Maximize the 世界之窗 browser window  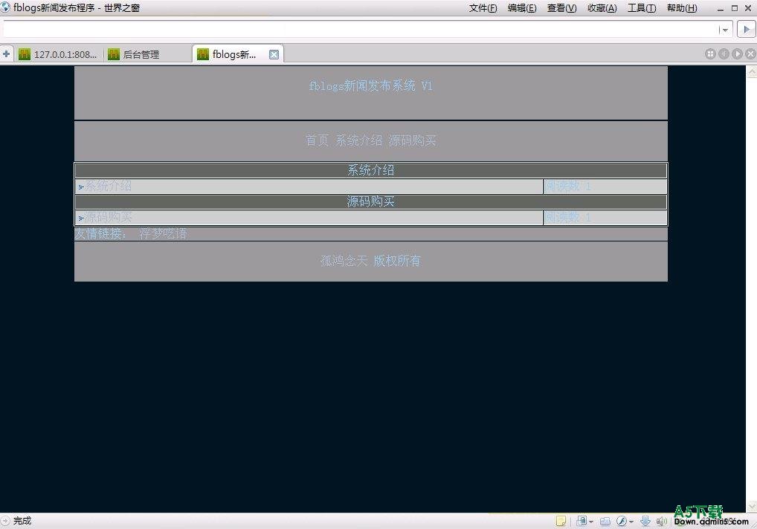click(x=735, y=8)
